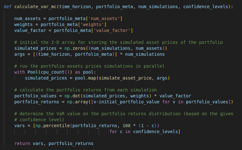
Task: Click the def keyword
Action: [8, 7]
